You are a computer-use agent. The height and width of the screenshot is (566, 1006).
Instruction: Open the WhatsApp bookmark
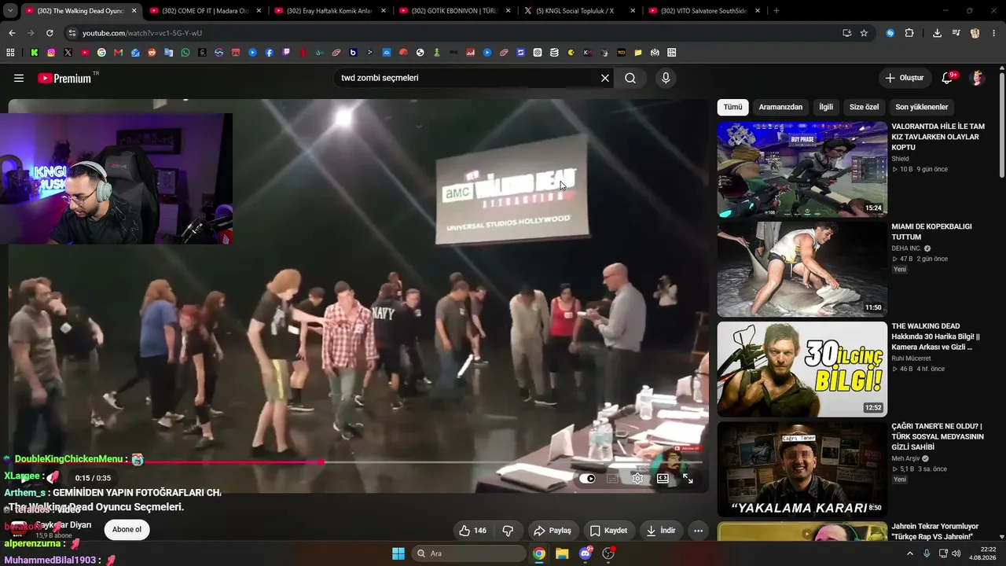(185, 53)
